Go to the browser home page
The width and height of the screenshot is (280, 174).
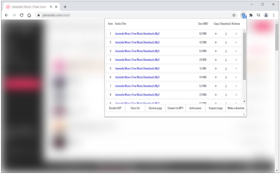click(29, 15)
